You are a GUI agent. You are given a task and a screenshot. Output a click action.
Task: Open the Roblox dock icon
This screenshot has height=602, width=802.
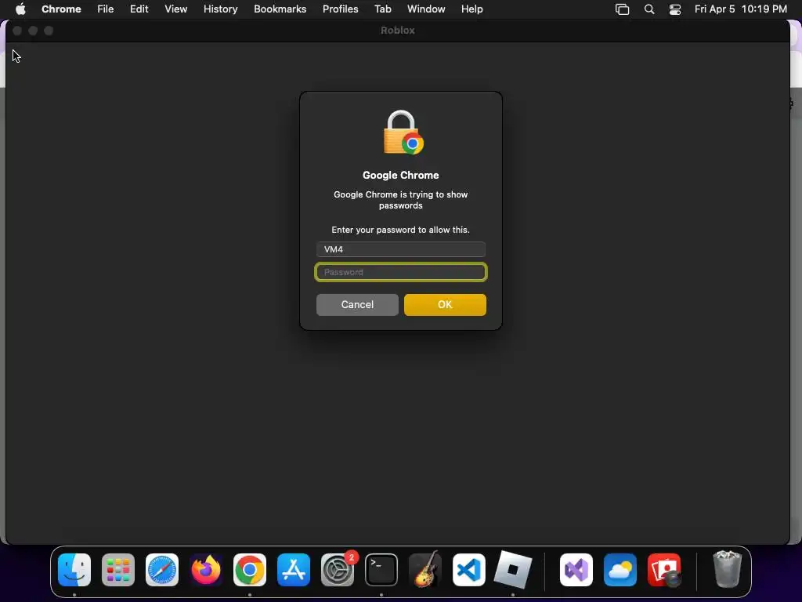tap(513, 570)
